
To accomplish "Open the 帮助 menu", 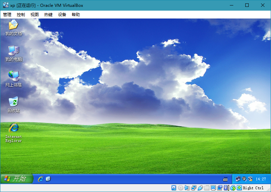I will click(76, 15).
